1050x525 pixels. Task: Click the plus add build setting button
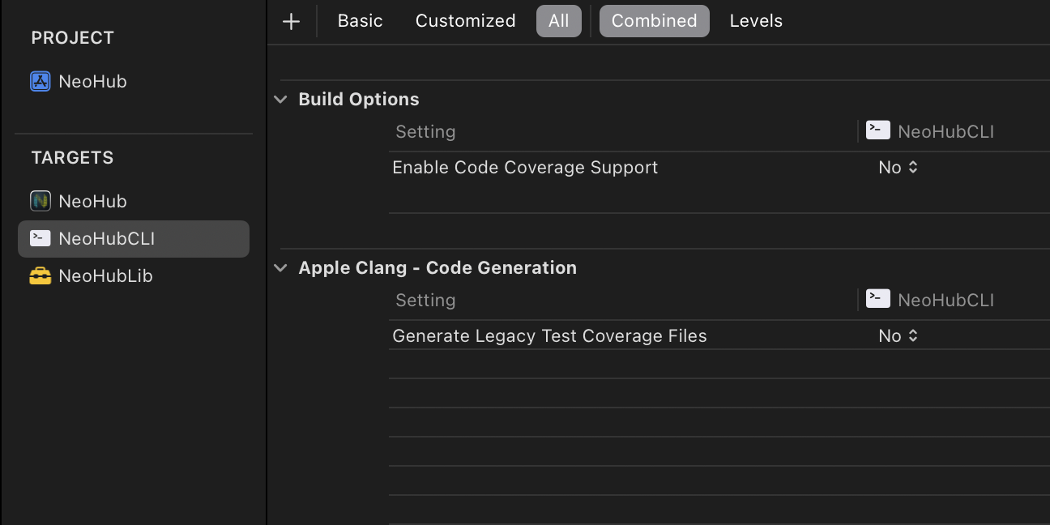pos(291,22)
